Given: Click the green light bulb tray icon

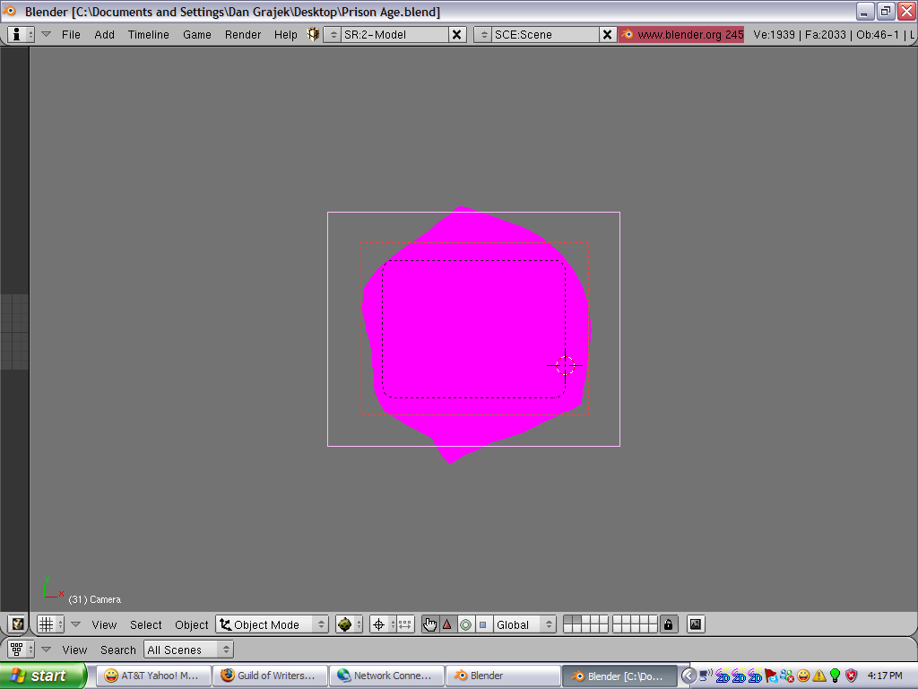Looking at the screenshot, I should 836,676.
